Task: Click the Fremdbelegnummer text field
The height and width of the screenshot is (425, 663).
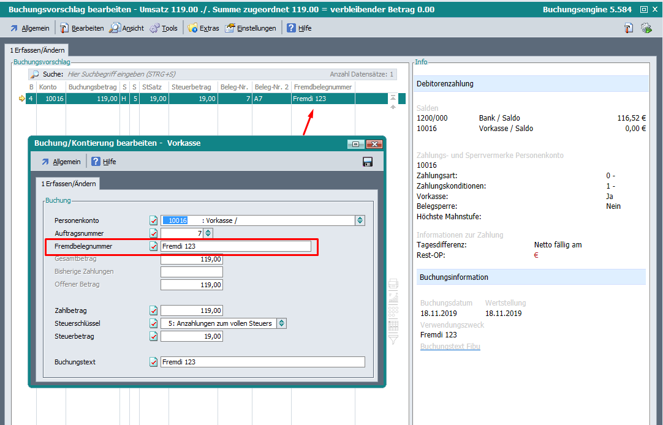Action: pyautogui.click(x=235, y=246)
